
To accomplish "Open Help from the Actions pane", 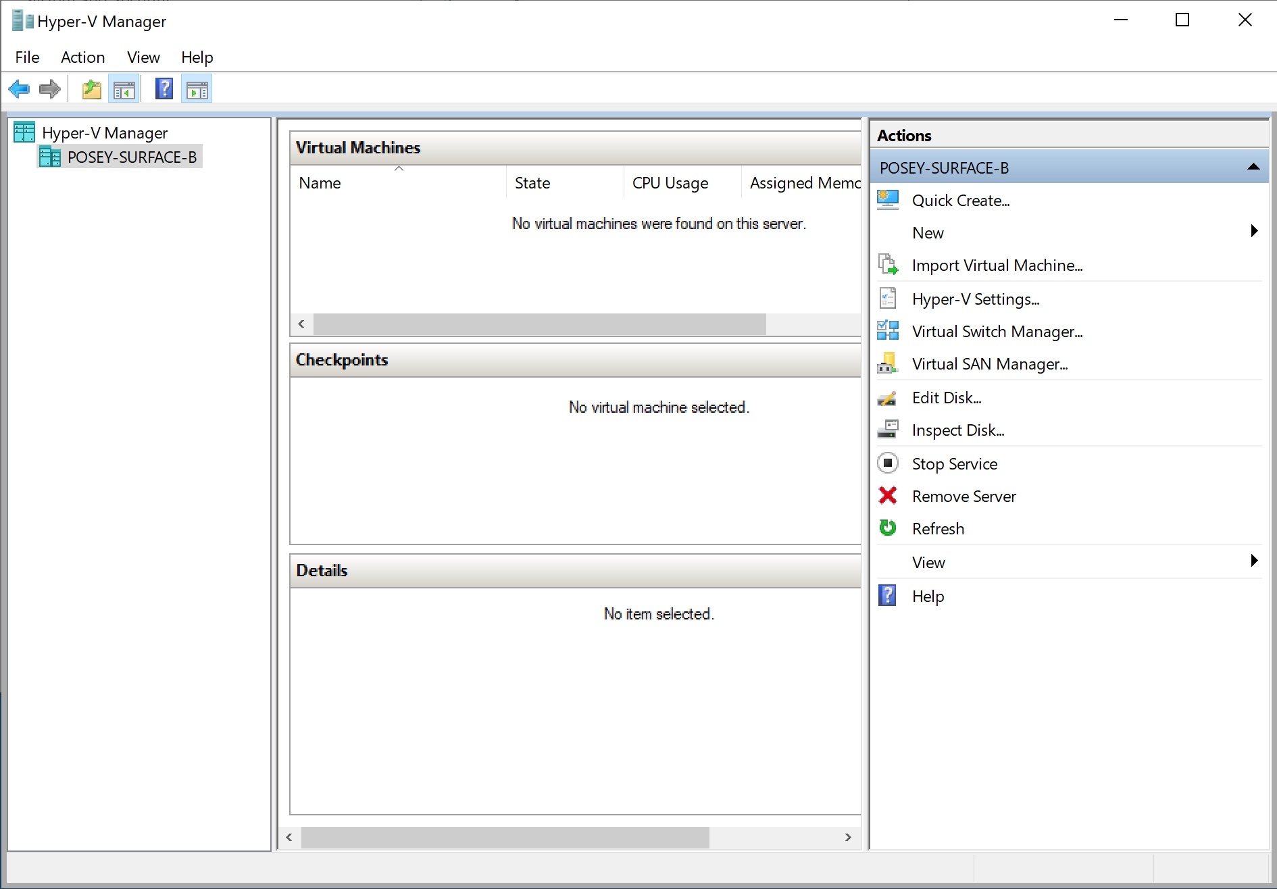I will [928, 596].
